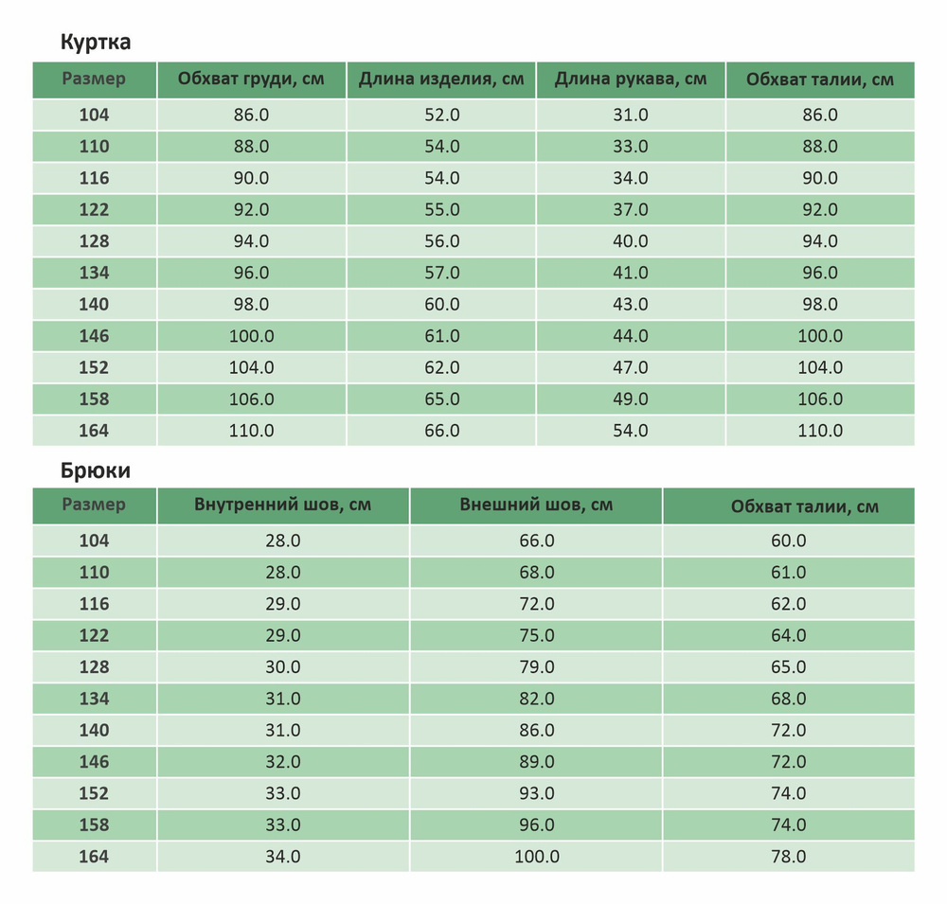
Task: Select trousers Обхват талии column header
Action: point(804,506)
